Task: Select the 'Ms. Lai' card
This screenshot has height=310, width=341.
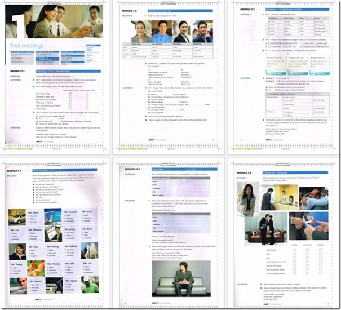Action: click(90, 268)
